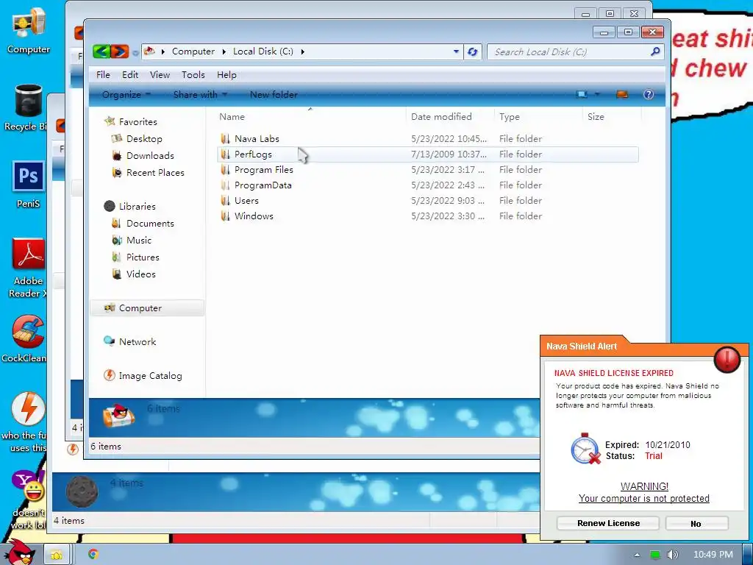
Task: Select Computer in the navigation pane
Action: pyautogui.click(x=147, y=308)
